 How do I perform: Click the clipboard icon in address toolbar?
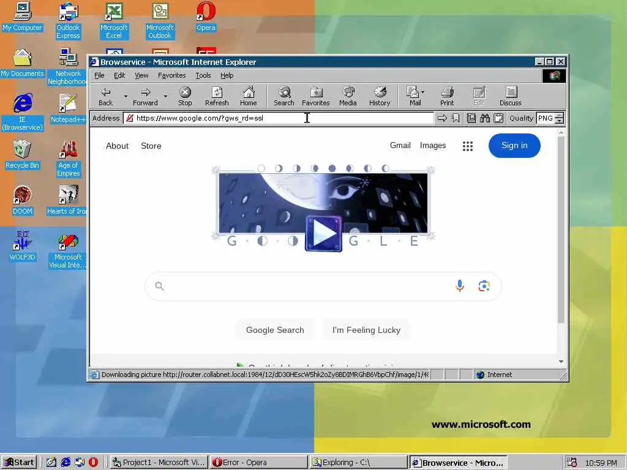click(498, 118)
